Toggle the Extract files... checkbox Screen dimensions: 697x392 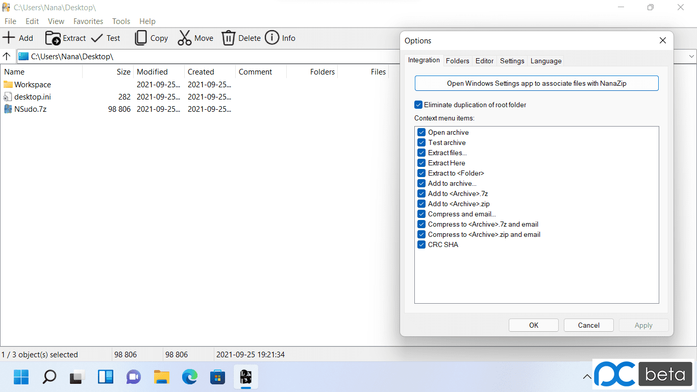(x=421, y=153)
